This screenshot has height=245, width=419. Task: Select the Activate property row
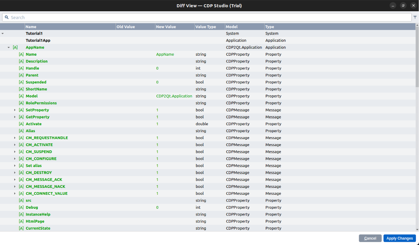208,124
